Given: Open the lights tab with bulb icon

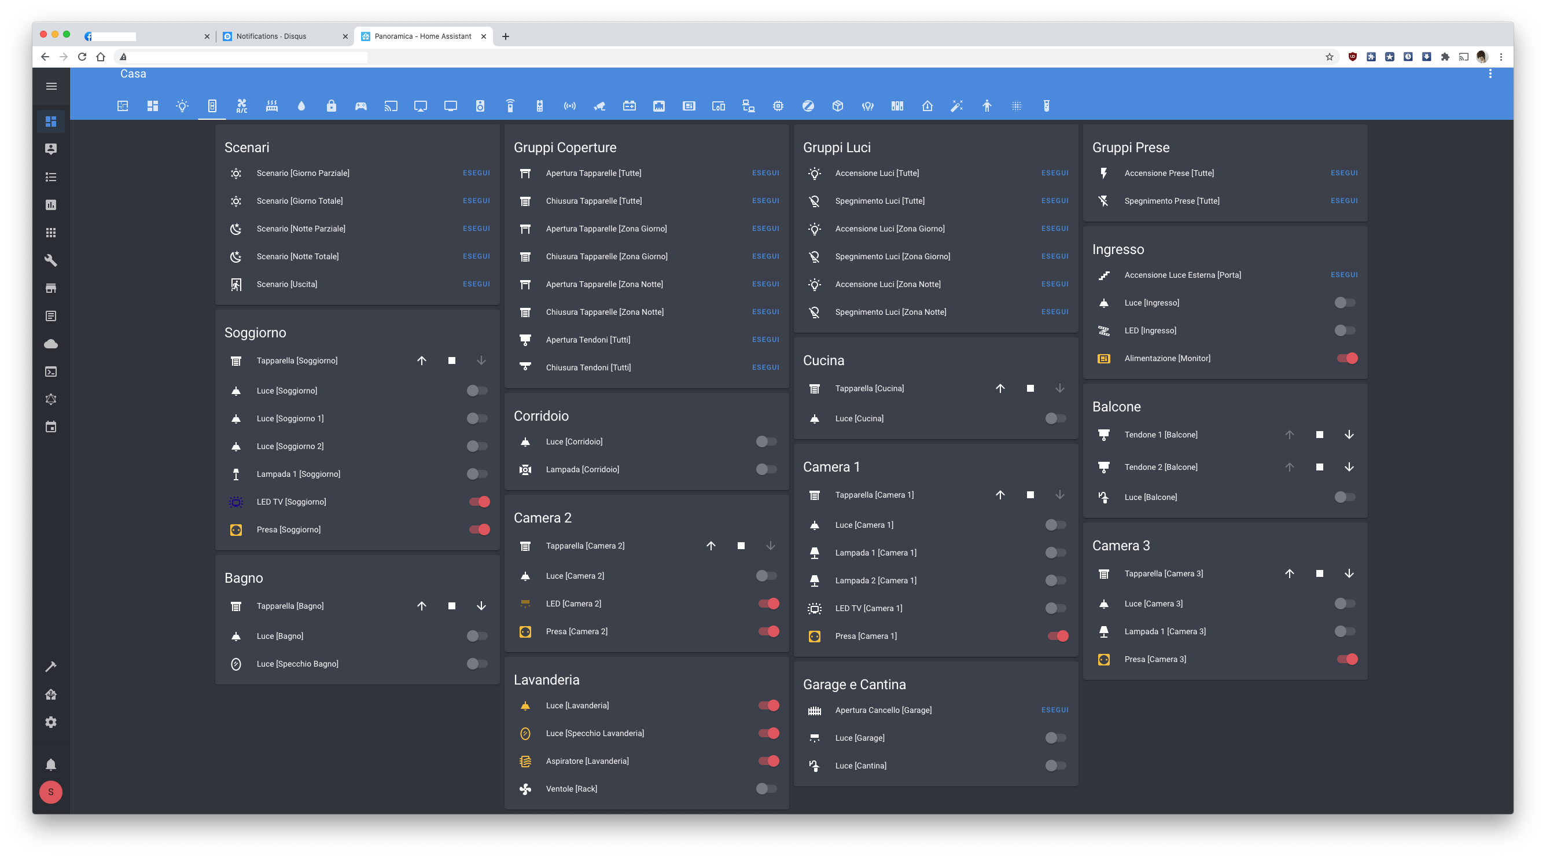Looking at the screenshot, I should pyautogui.click(x=182, y=106).
